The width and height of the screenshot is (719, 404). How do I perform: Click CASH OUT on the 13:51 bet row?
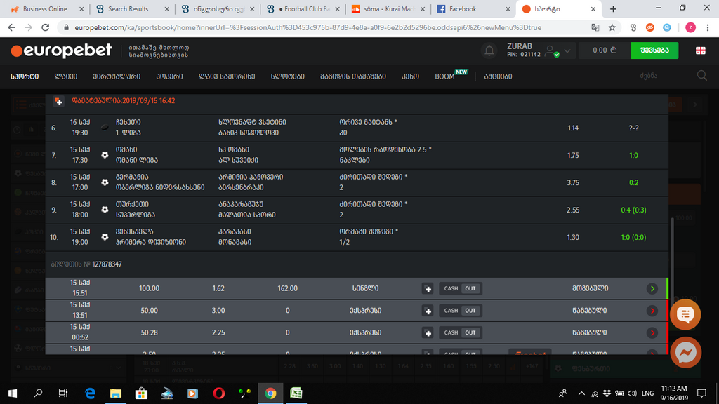pos(461,311)
